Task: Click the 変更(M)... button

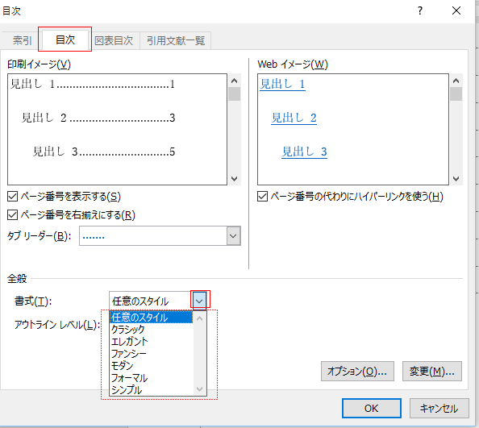Action: tap(432, 372)
